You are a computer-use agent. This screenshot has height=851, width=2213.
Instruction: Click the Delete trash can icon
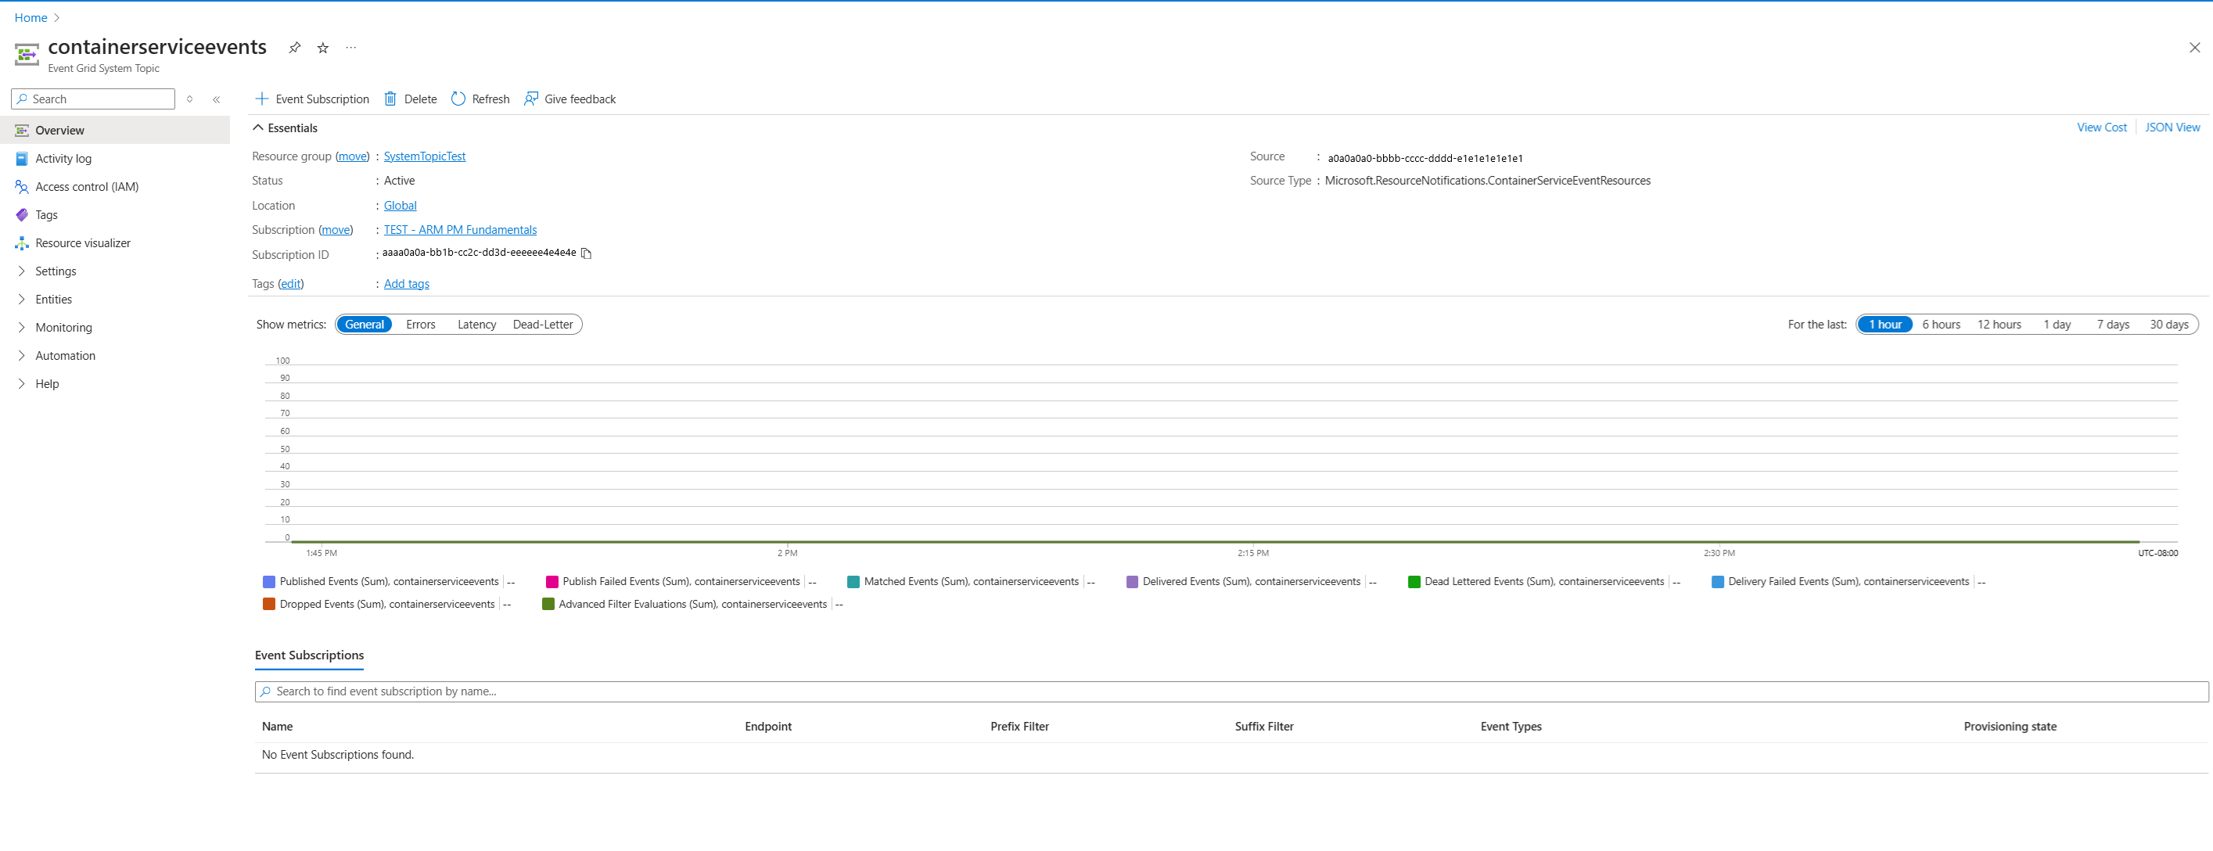click(x=390, y=99)
